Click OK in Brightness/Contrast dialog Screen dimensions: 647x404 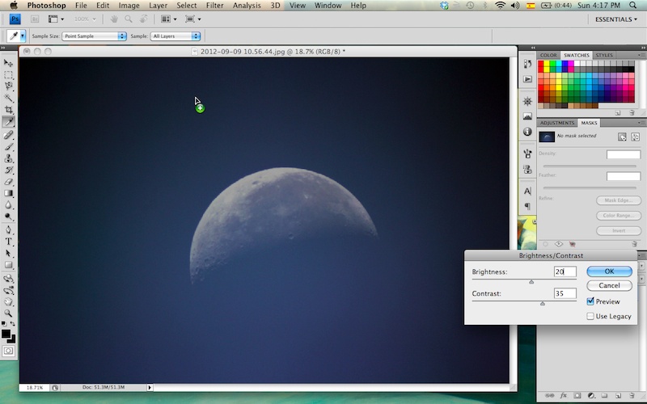pos(609,271)
